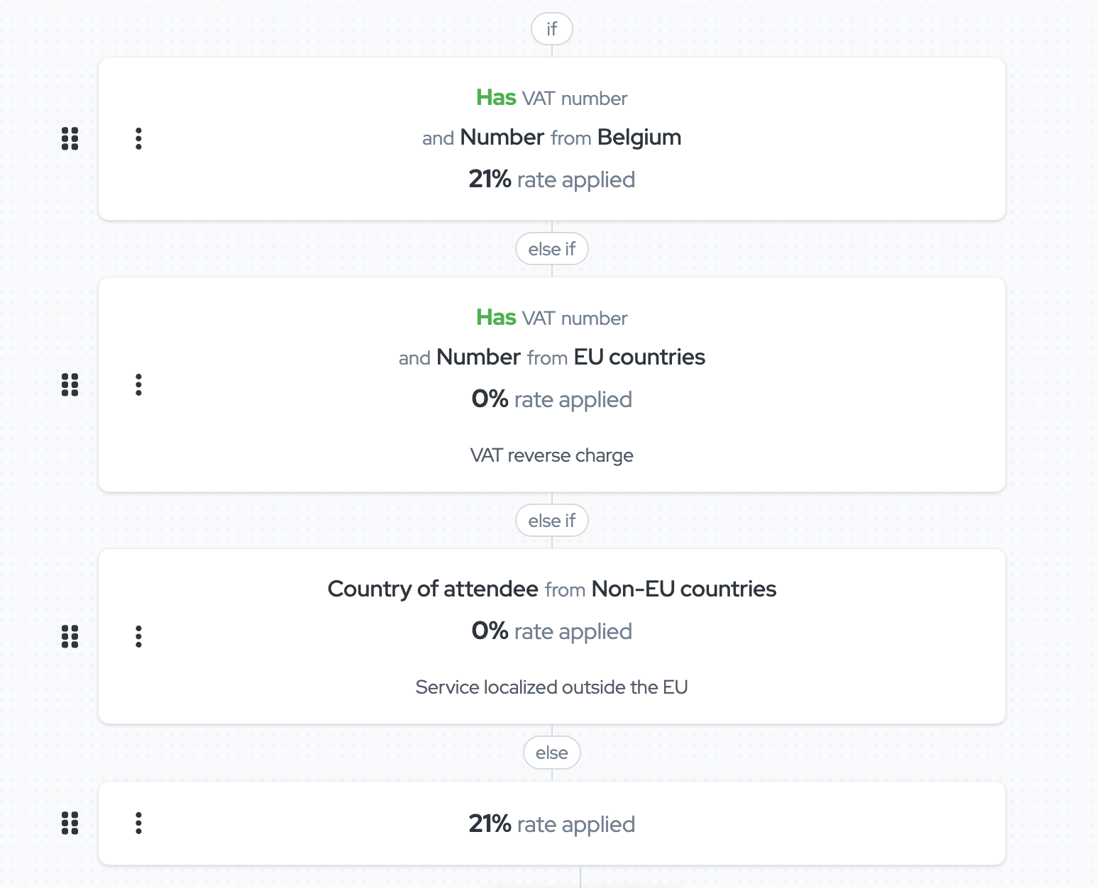Click the first else if pill

551,248
